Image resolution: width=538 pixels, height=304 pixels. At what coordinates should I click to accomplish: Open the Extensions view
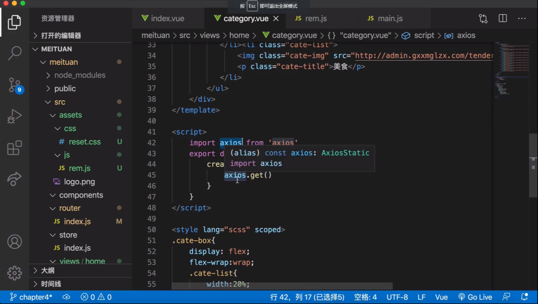coord(14,148)
